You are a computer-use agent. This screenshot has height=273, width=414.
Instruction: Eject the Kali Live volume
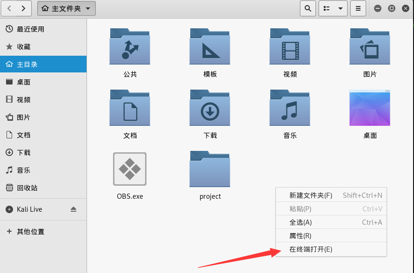(x=73, y=209)
